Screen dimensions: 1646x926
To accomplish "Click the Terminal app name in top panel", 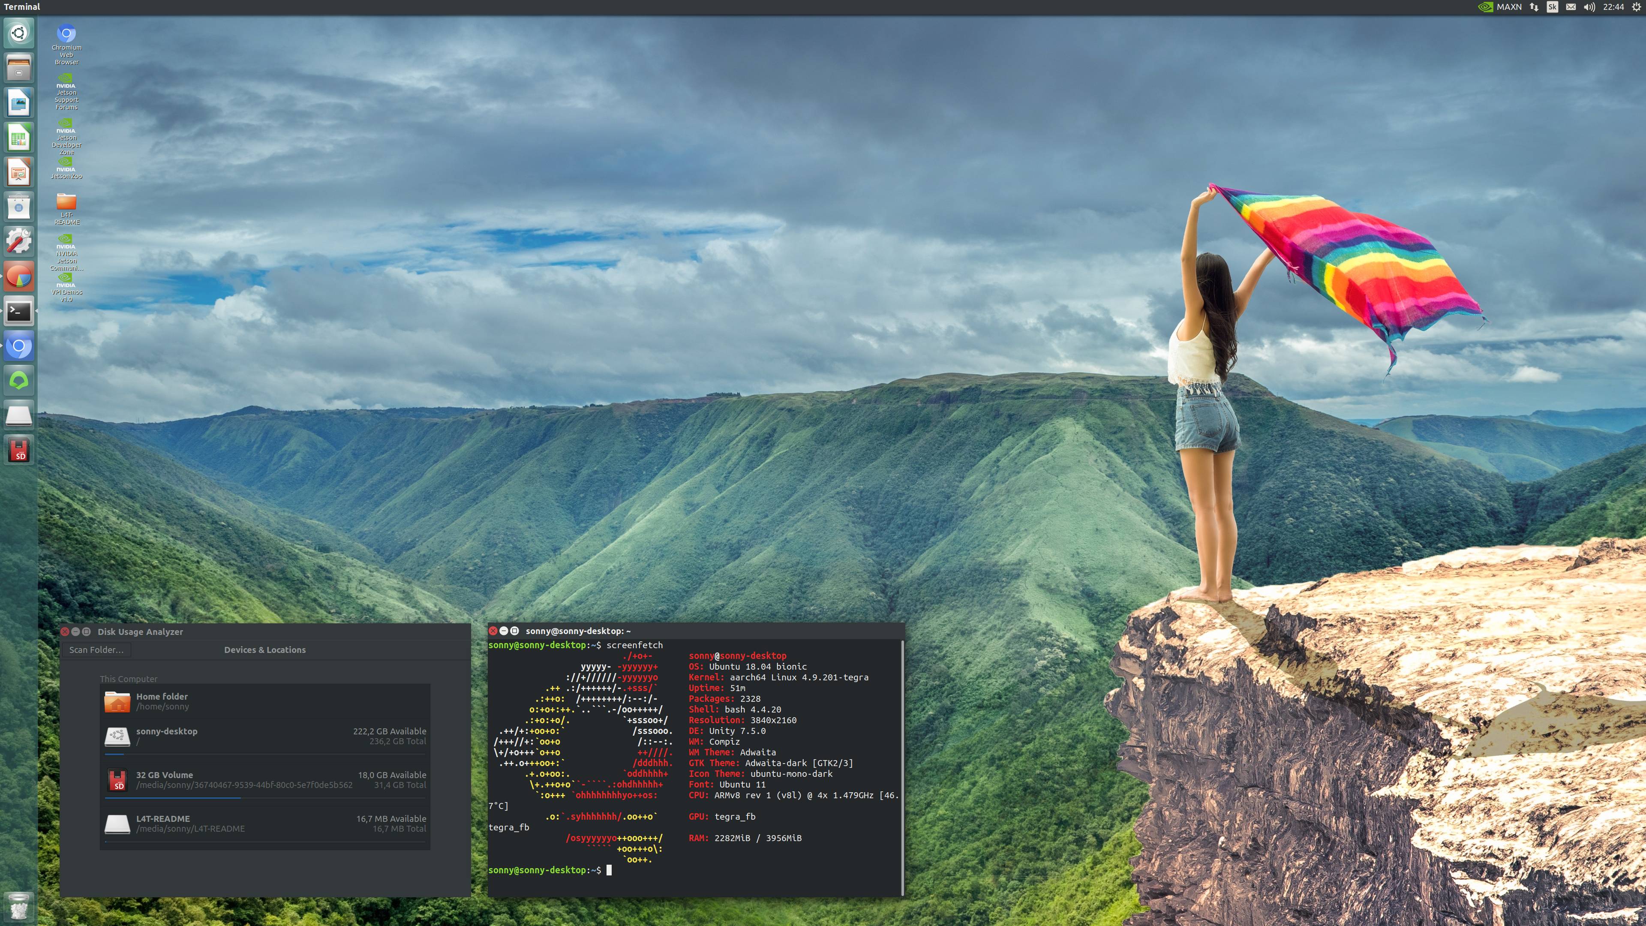I will click(22, 6).
